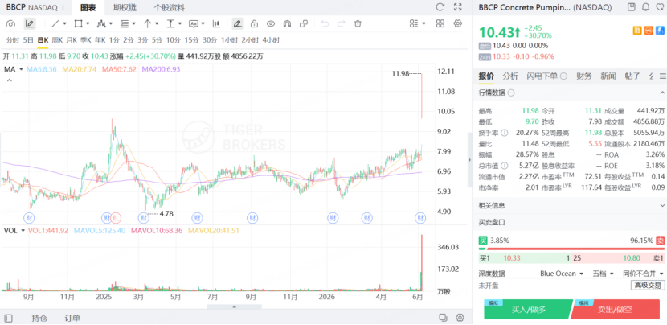Image resolution: width=667 pixels, height=325 pixels.
Task: Expand the bottom panel arrow under chart
Action: click(234, 306)
